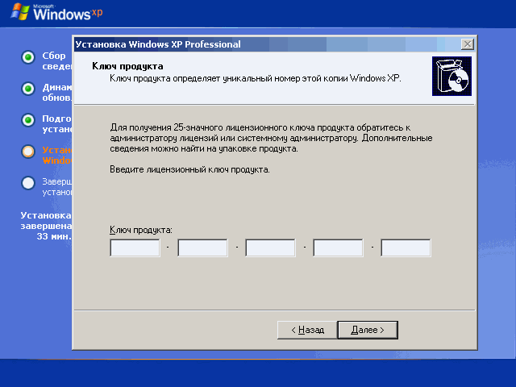The width and height of the screenshot is (516, 387).
Task: Click the dialog title 'Установка Windows XP Professional'
Action: (158, 44)
